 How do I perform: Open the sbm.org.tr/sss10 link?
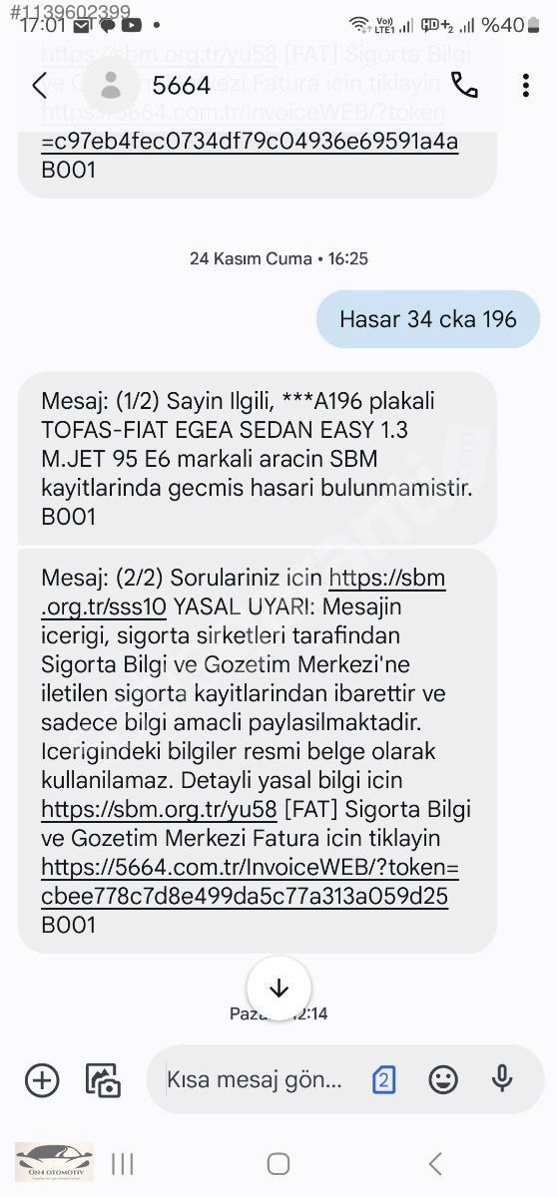click(x=243, y=593)
